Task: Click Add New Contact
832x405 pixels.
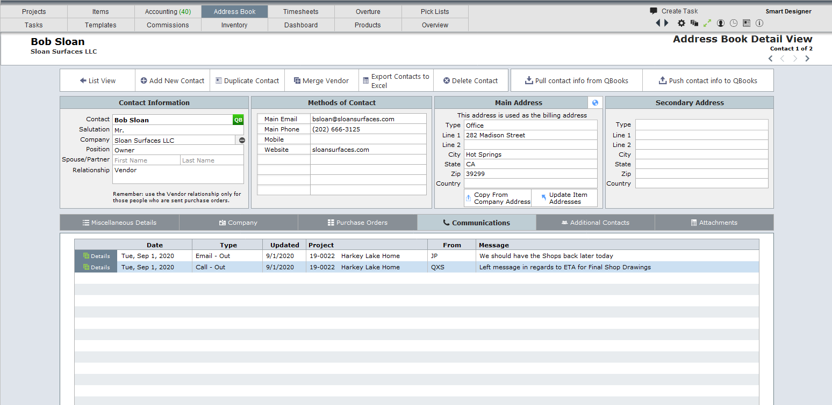Action: click(173, 80)
